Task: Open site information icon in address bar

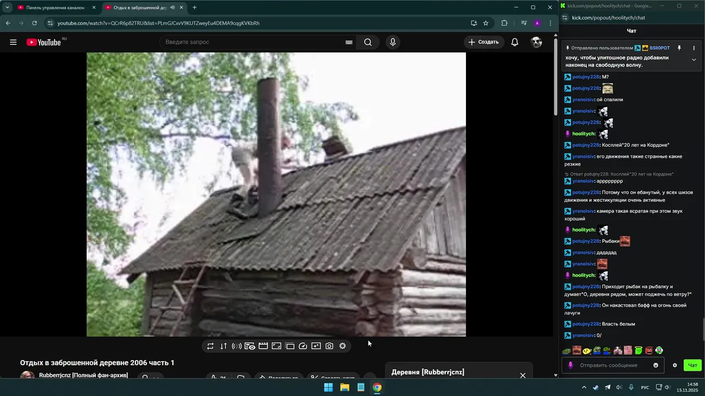Action: tap(50, 23)
